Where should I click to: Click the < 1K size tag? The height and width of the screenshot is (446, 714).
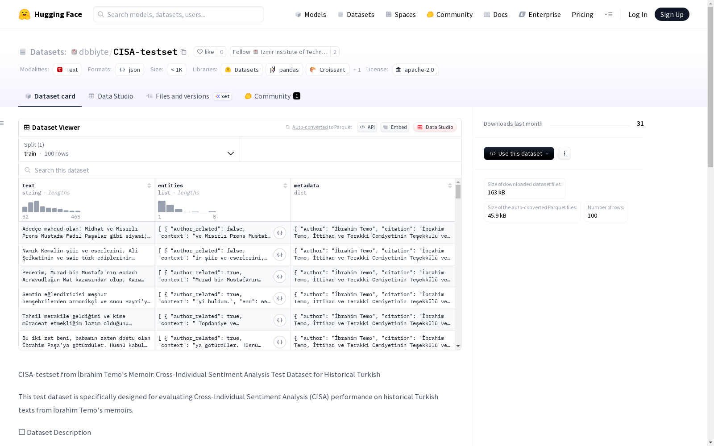coord(177,70)
